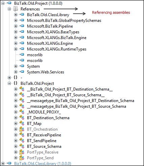This screenshot has width=144, height=166.
Task: Click the namespace braces icon beside BizTalk.Old.Project
Action: (x=16, y=83)
